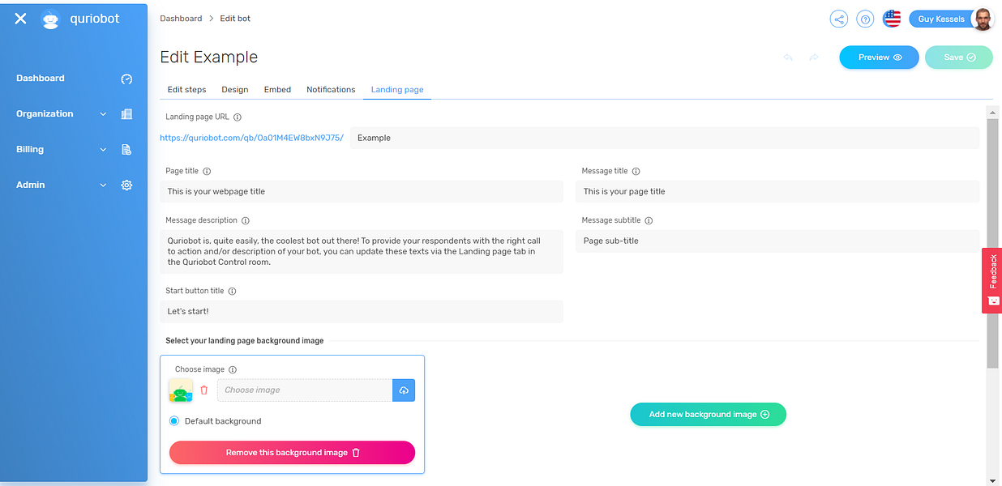This screenshot has width=1002, height=486.
Task: Switch to the Design tab
Action: point(235,90)
